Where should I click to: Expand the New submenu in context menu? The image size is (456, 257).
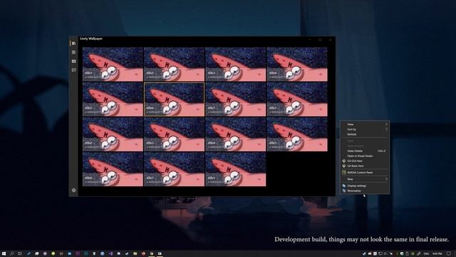[x=365, y=179]
